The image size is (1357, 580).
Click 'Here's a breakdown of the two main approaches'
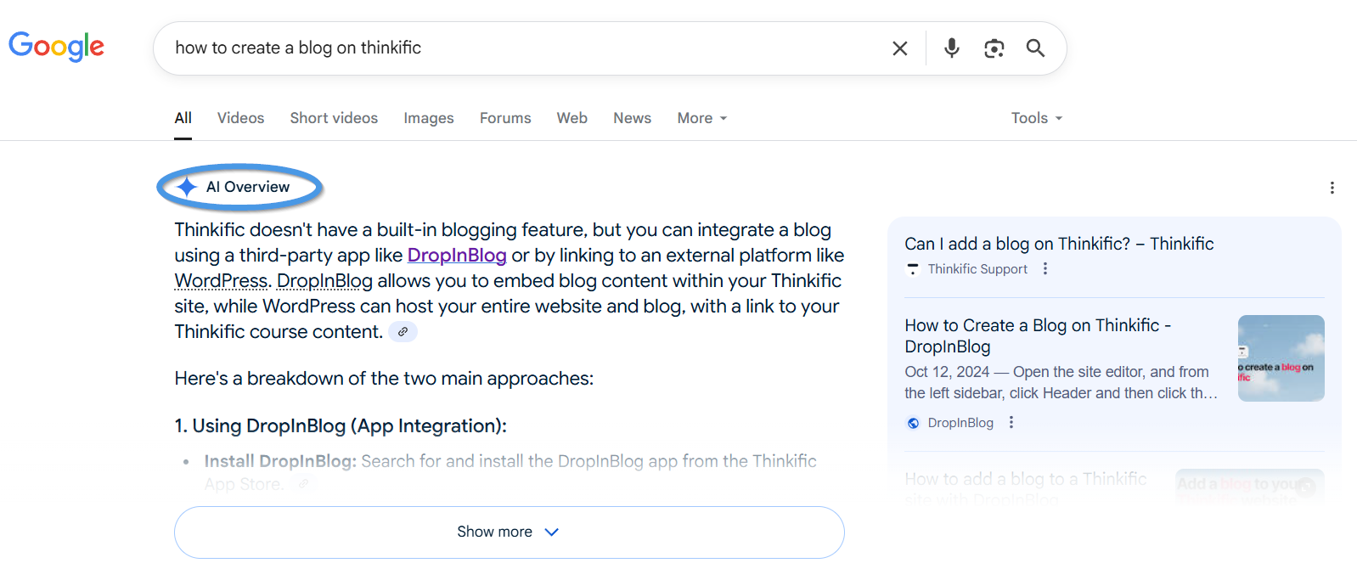384,379
